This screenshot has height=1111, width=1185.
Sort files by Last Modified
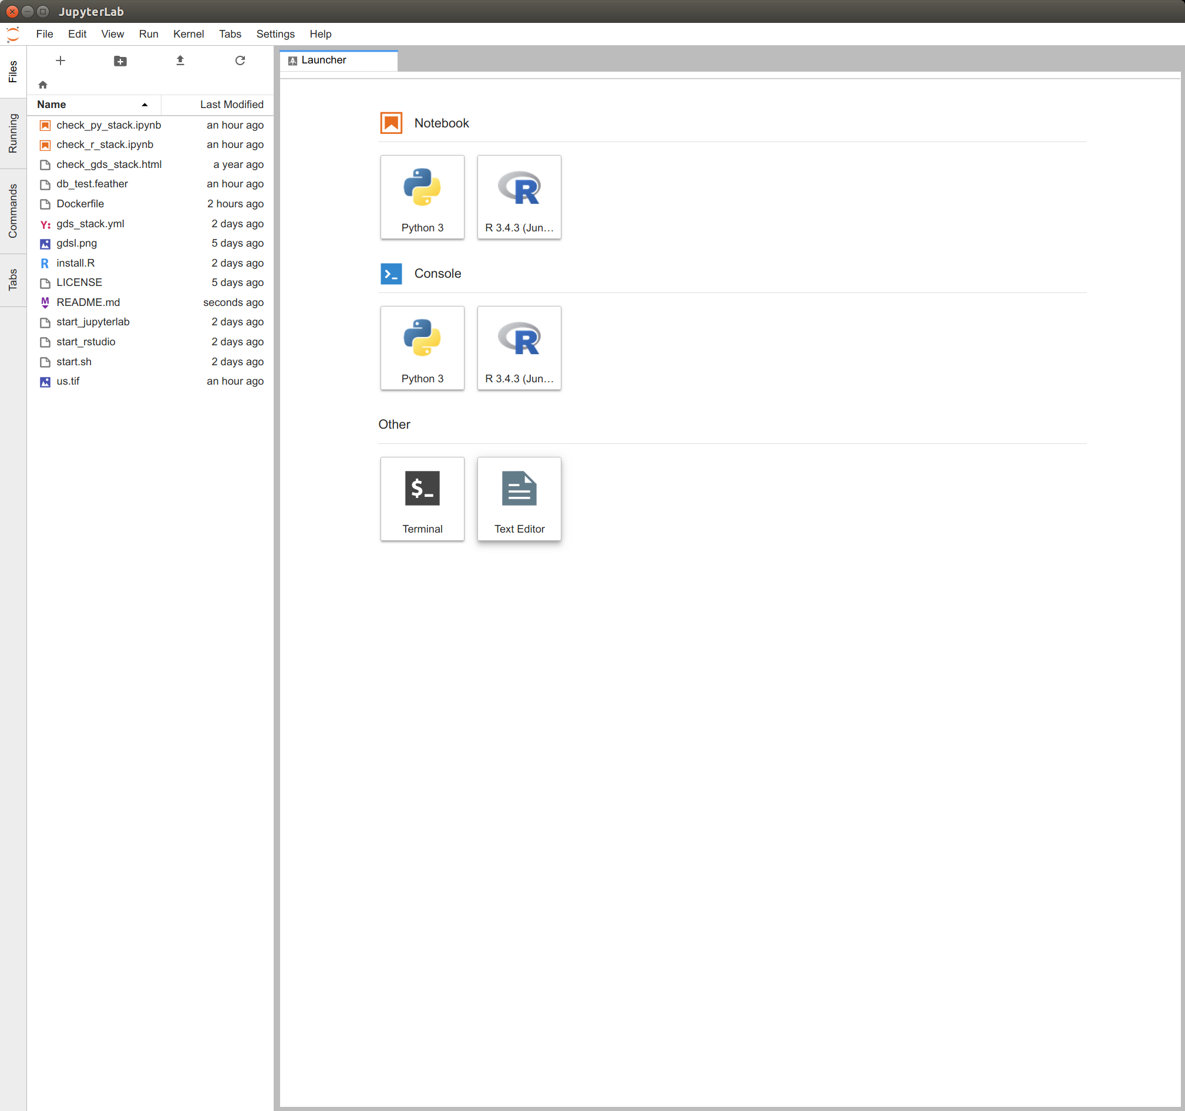231,105
